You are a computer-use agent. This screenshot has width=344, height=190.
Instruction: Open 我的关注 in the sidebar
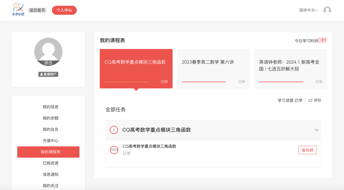tap(50, 186)
